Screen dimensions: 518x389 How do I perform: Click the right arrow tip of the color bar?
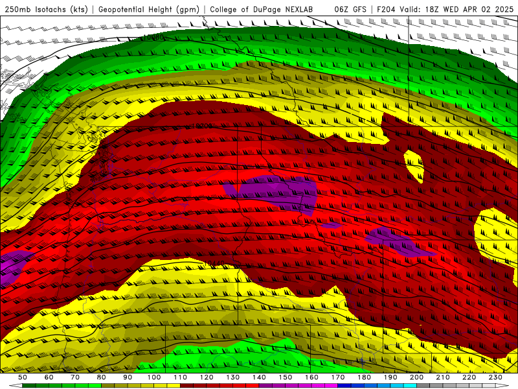pos(503,386)
